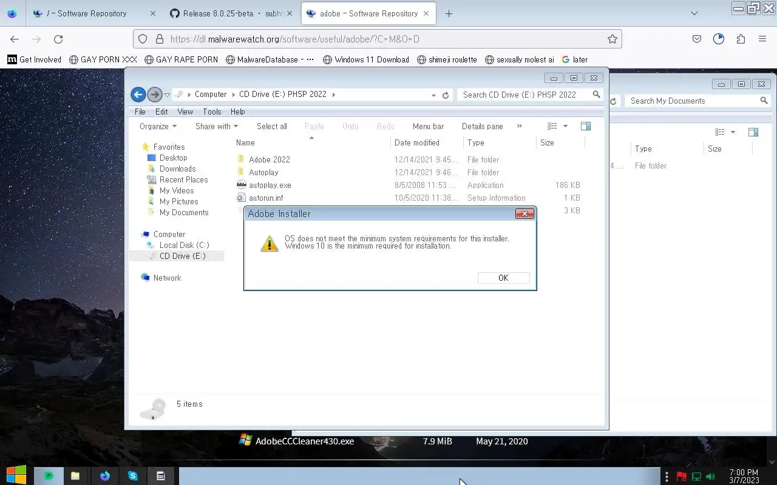Show the preview pane in CD Drive window

click(x=586, y=126)
